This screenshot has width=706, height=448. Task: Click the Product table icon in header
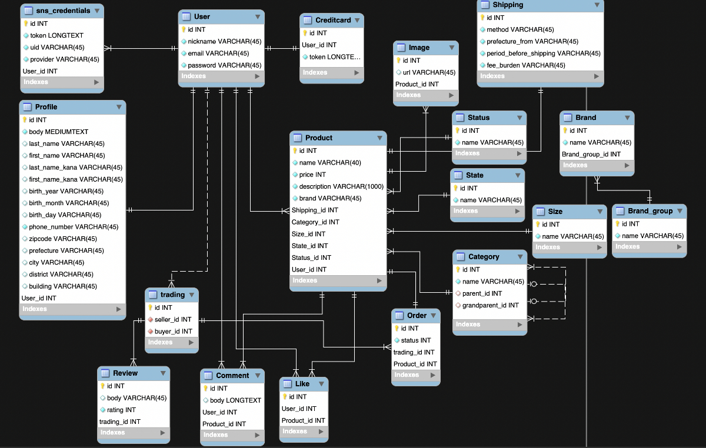point(297,138)
